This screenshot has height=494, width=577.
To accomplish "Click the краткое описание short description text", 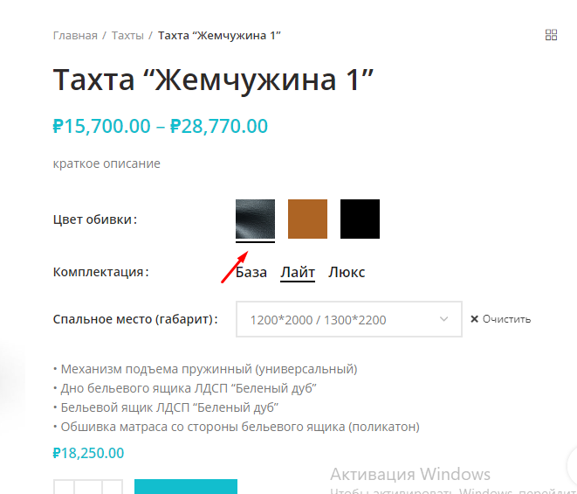I will coord(106,164).
